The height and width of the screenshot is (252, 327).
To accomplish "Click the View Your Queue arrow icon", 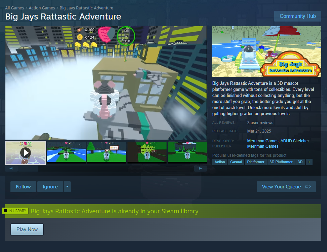I will coord(308,187).
